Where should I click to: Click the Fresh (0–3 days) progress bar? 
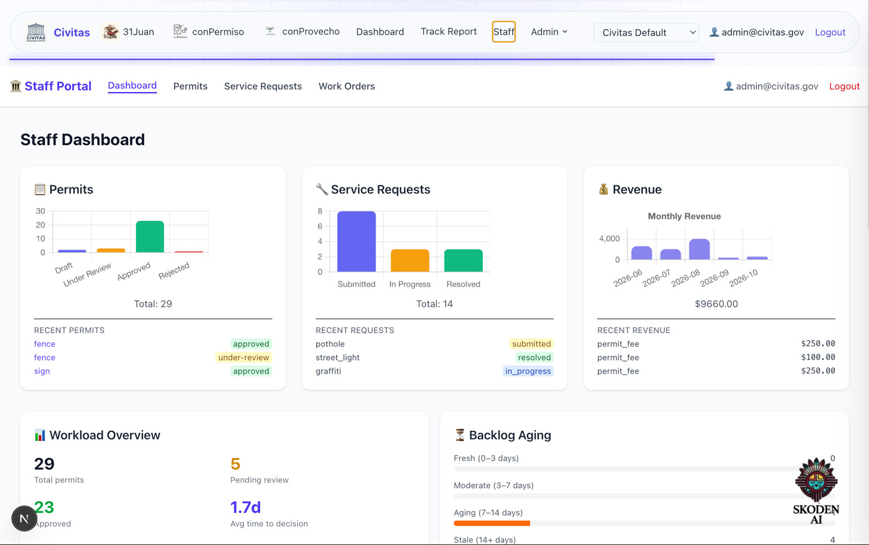(x=644, y=469)
